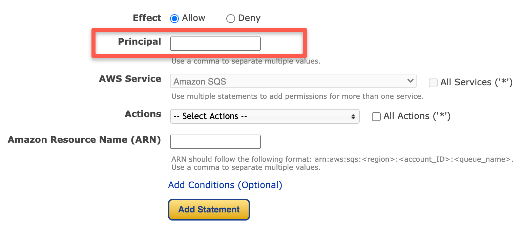Enable the All Services ('*') checkbox
Screen dimensions: 523x230
coord(433,83)
